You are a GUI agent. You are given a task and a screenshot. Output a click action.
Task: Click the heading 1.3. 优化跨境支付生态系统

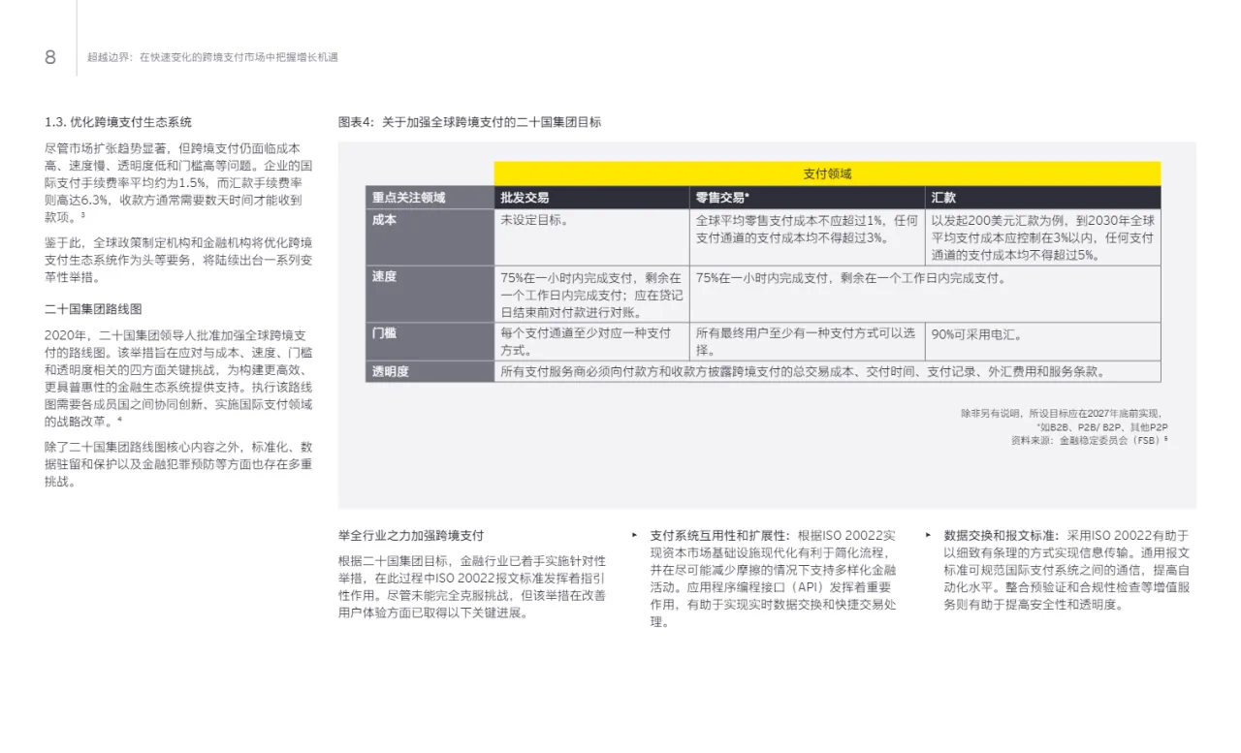118,122
